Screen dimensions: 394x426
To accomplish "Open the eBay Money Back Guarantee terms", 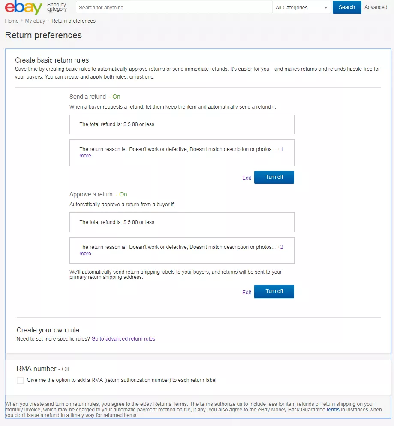I will [x=332, y=410].
